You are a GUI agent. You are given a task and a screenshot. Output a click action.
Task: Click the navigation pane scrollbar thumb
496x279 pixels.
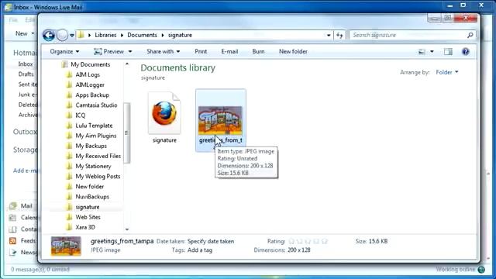coord(127,133)
